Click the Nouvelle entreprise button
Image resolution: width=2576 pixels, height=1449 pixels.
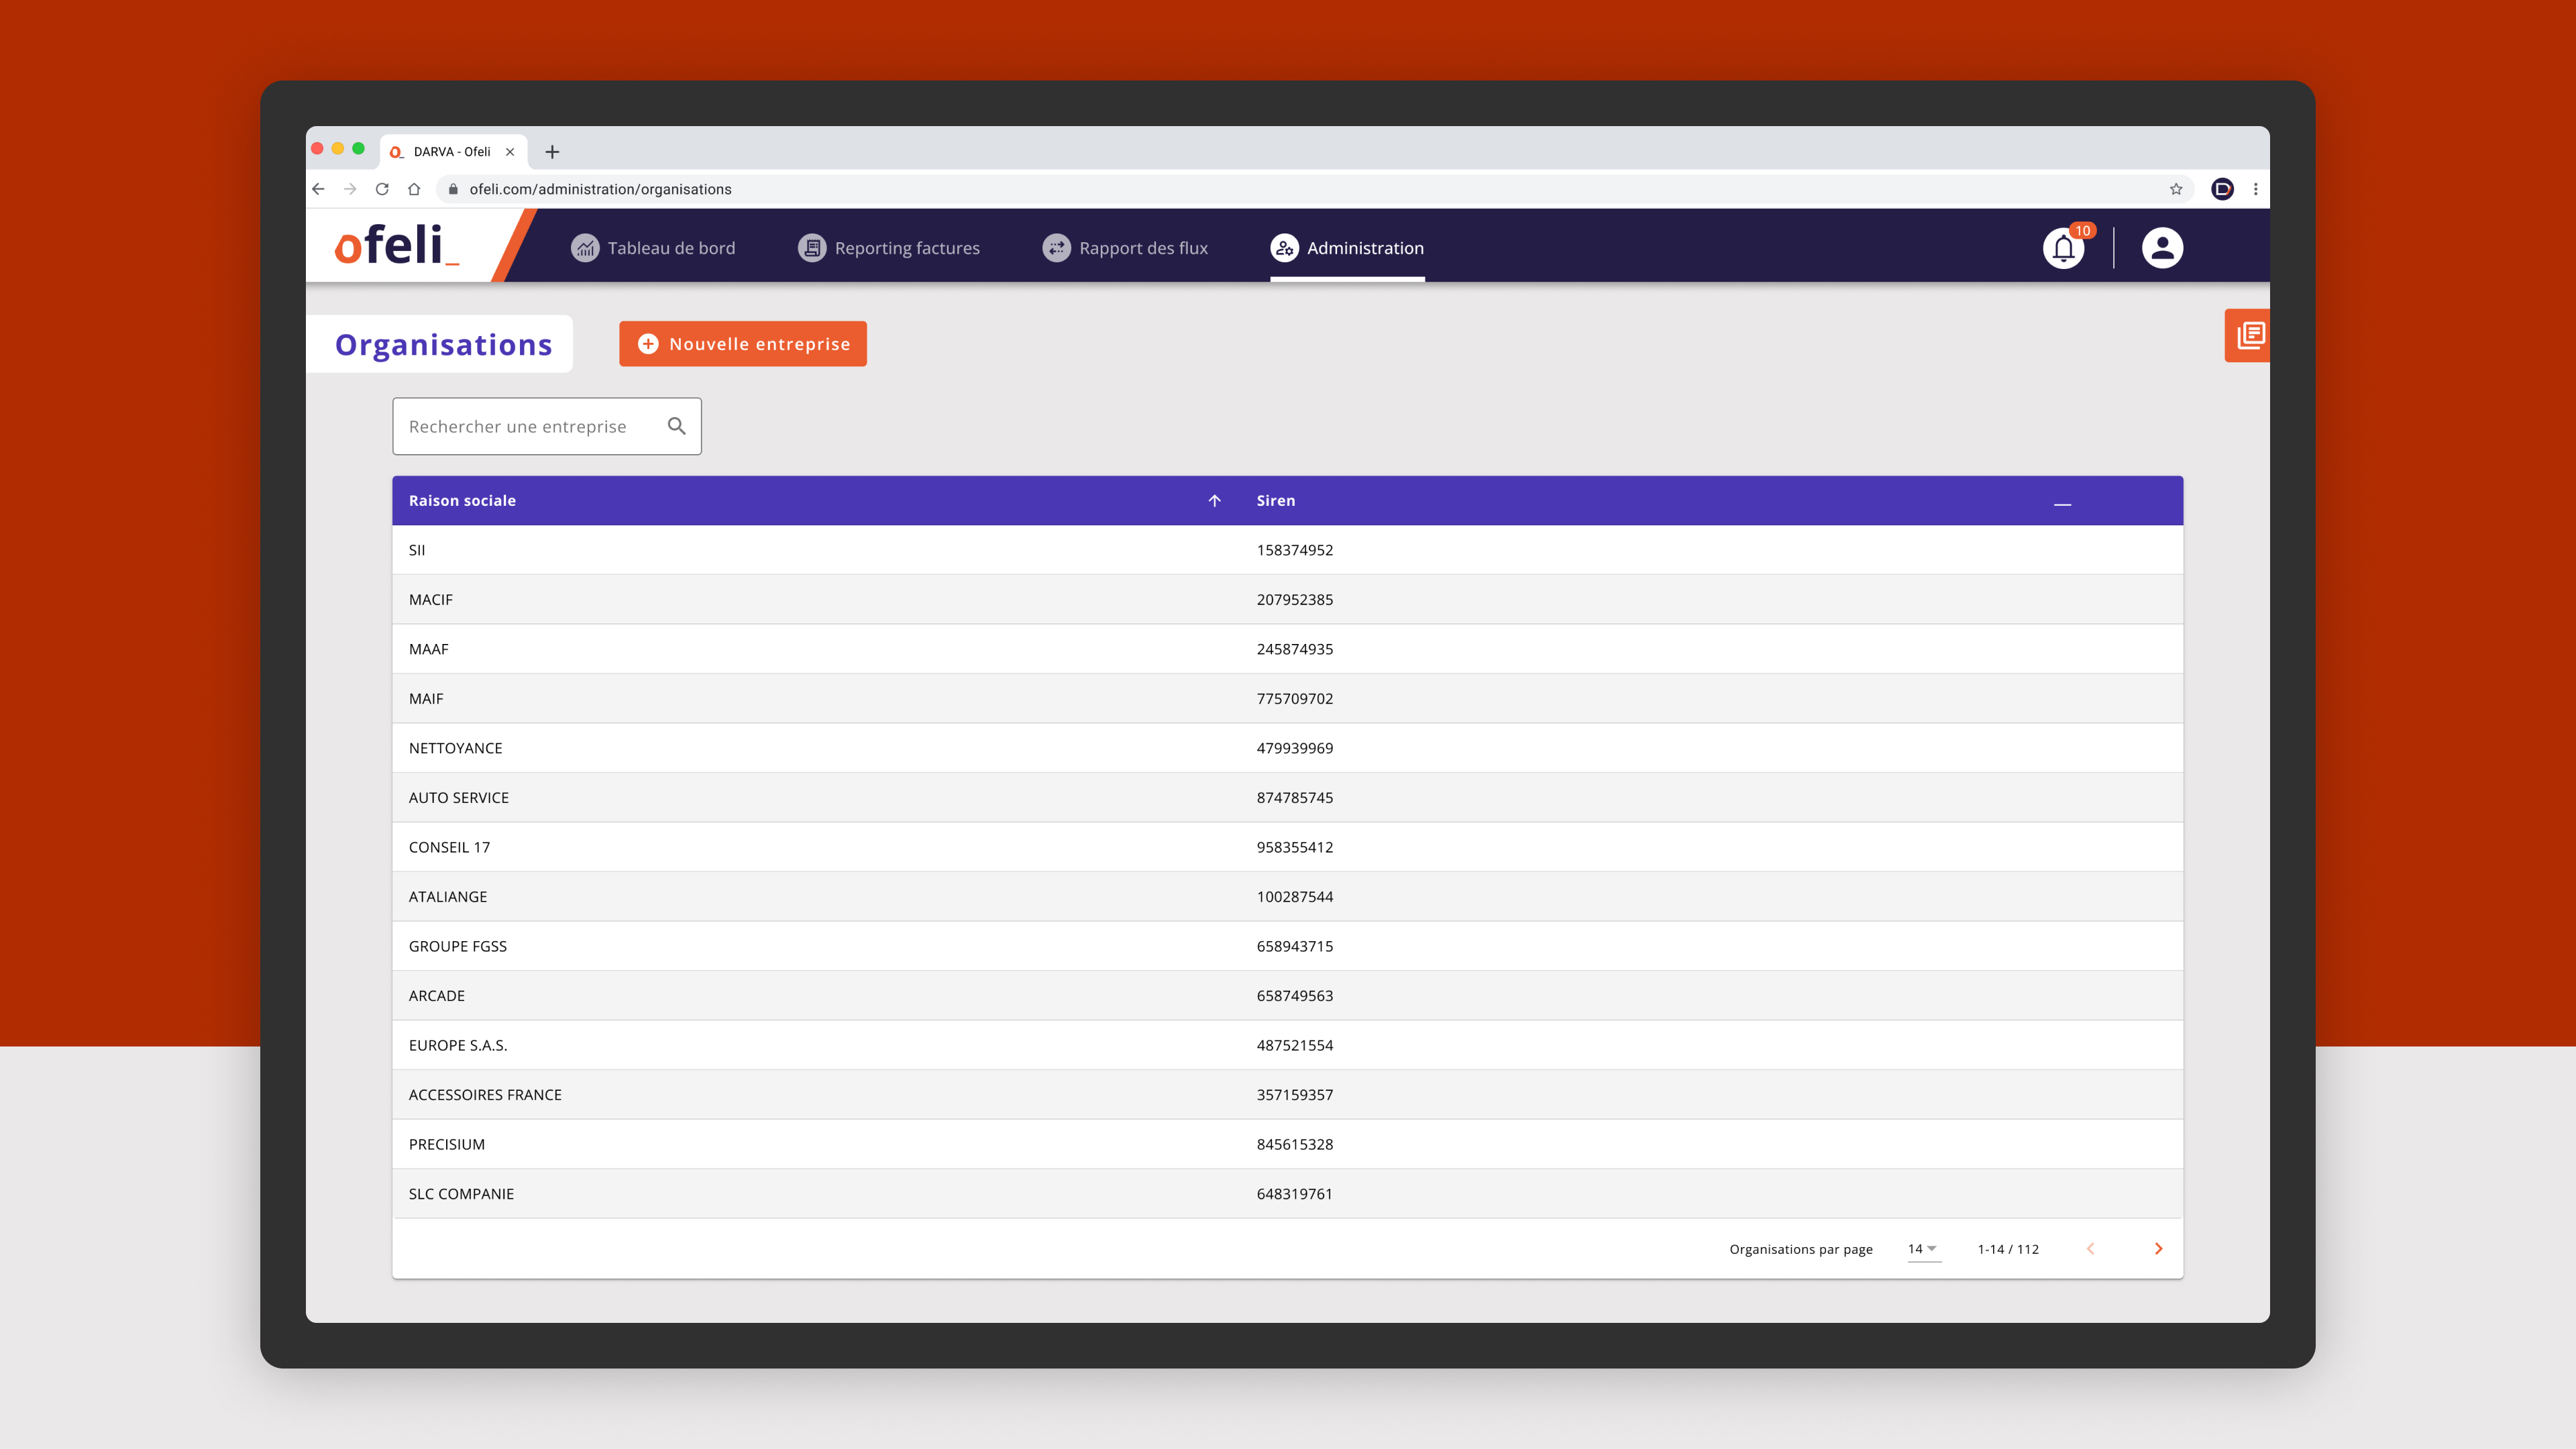pos(743,344)
